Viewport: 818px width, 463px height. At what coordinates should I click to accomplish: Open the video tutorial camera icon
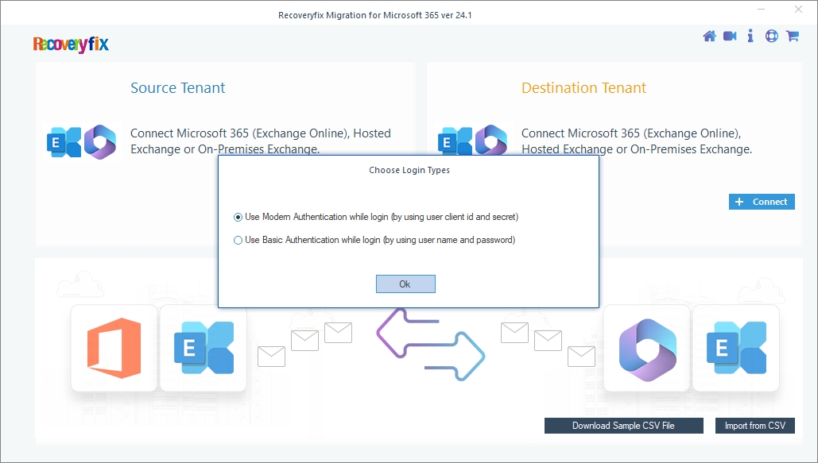coord(730,36)
